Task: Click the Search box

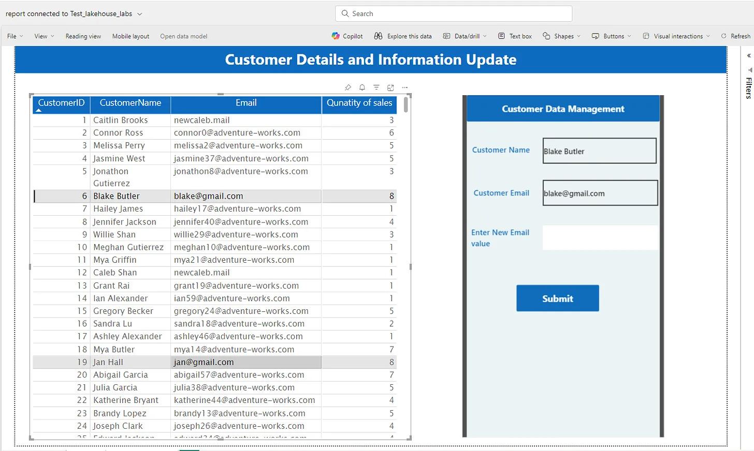Action: [454, 13]
